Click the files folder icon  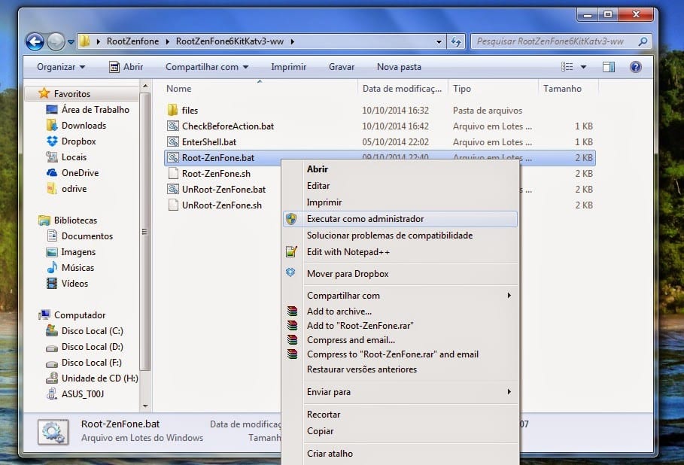click(173, 111)
